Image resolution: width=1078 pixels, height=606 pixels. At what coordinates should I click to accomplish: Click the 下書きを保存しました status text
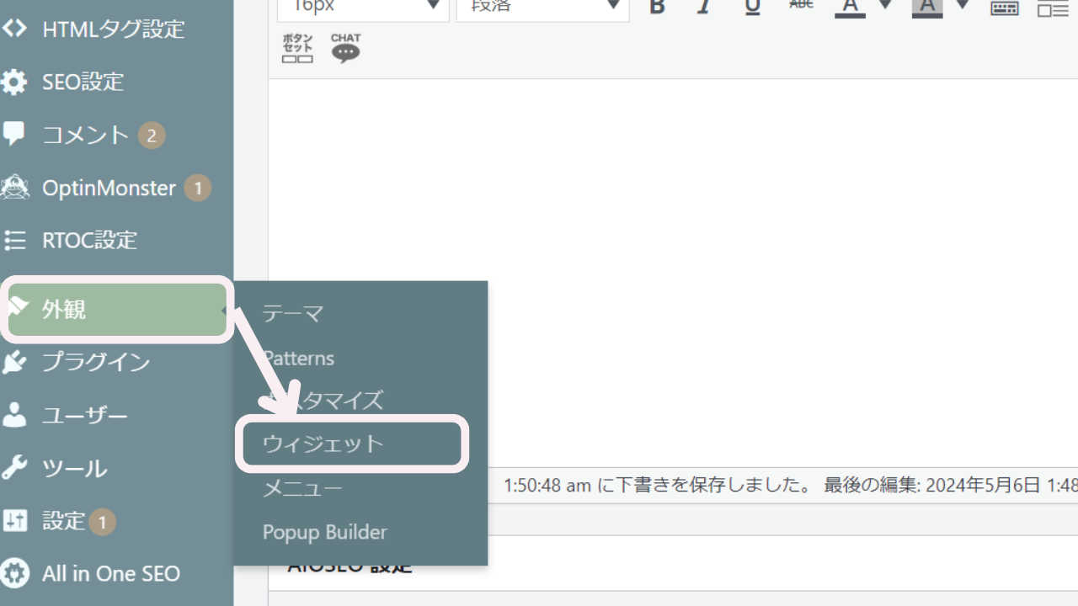pos(658,486)
